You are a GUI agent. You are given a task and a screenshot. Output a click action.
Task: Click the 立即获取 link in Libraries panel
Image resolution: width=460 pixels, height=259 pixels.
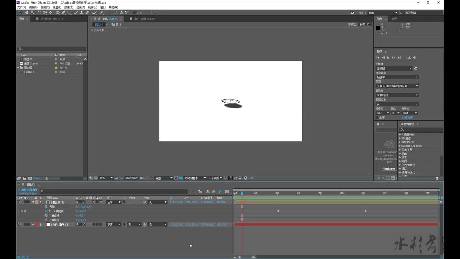(x=389, y=169)
